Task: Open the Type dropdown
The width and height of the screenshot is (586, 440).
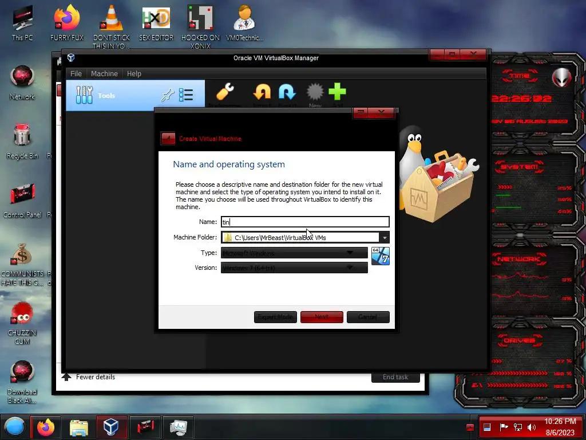Action: [294, 253]
